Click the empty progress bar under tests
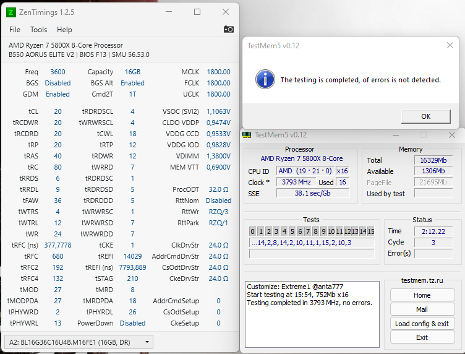 (312, 254)
